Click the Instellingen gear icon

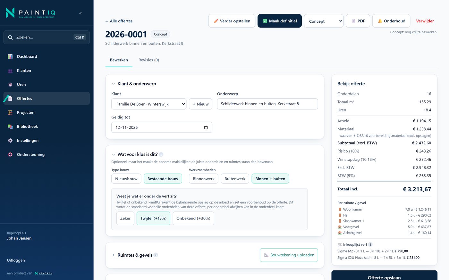click(x=10, y=140)
